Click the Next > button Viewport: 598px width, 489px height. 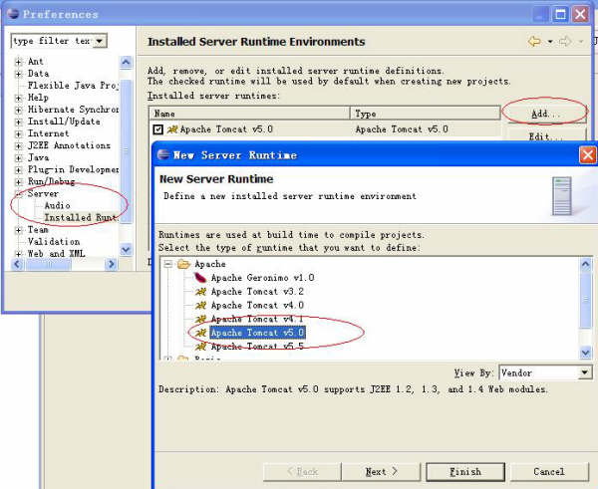tap(381, 471)
